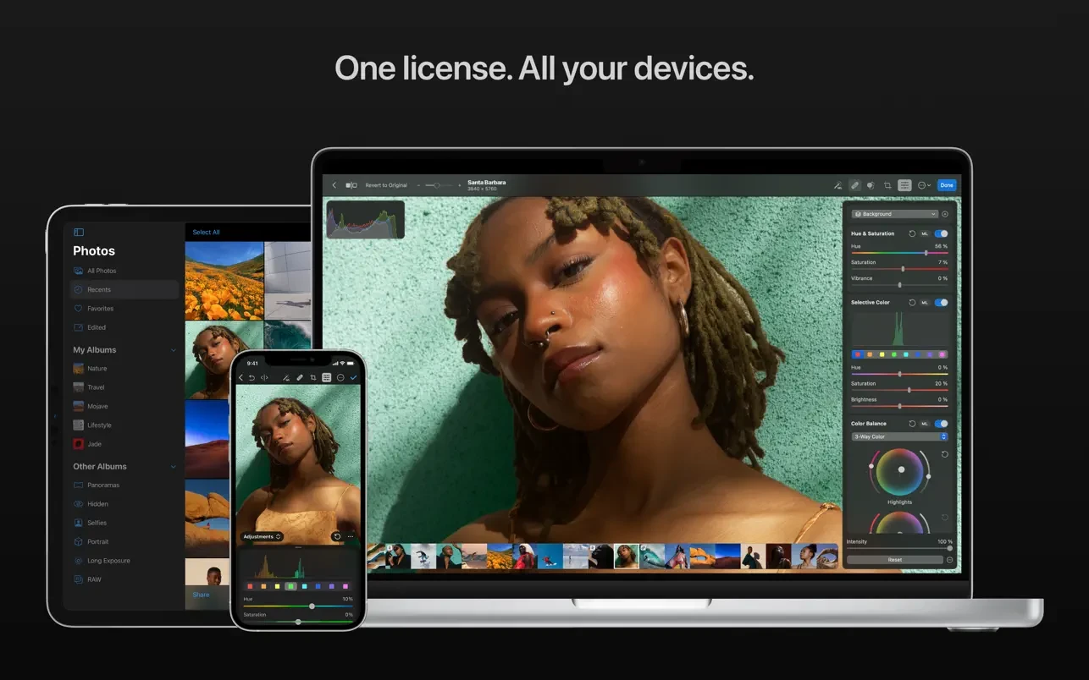Click the ML button beside Selective Color
1089x680 pixels.
pyautogui.click(x=925, y=302)
